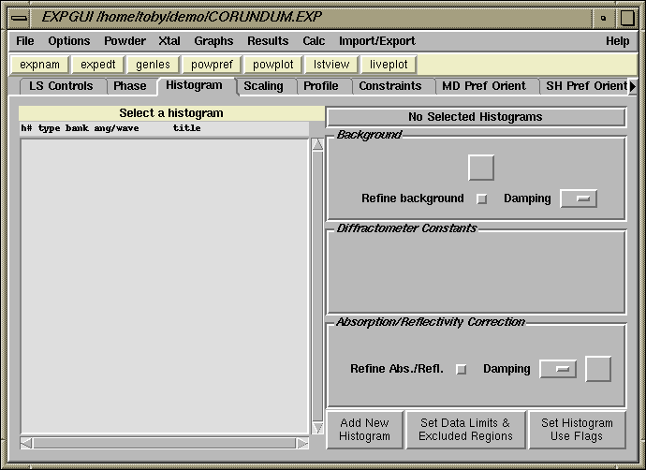Open the Import/Export menu

pyautogui.click(x=377, y=41)
